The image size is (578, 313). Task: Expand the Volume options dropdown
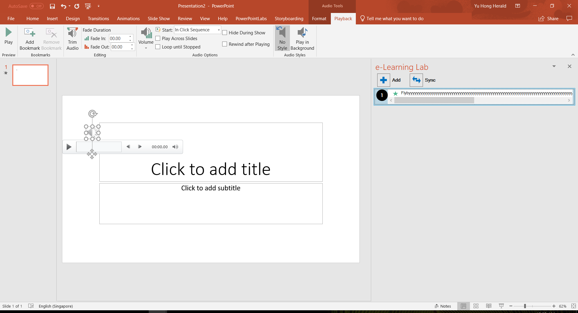[x=146, y=47]
